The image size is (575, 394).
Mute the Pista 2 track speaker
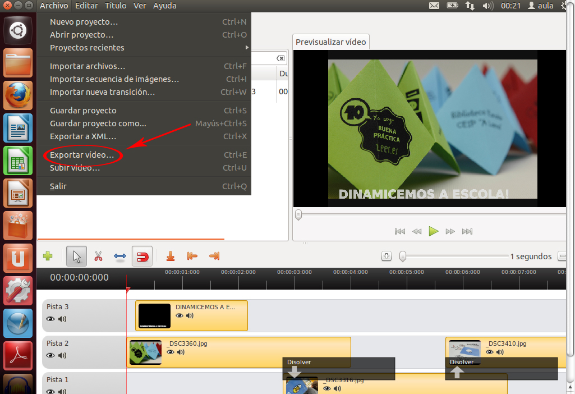[62, 355]
